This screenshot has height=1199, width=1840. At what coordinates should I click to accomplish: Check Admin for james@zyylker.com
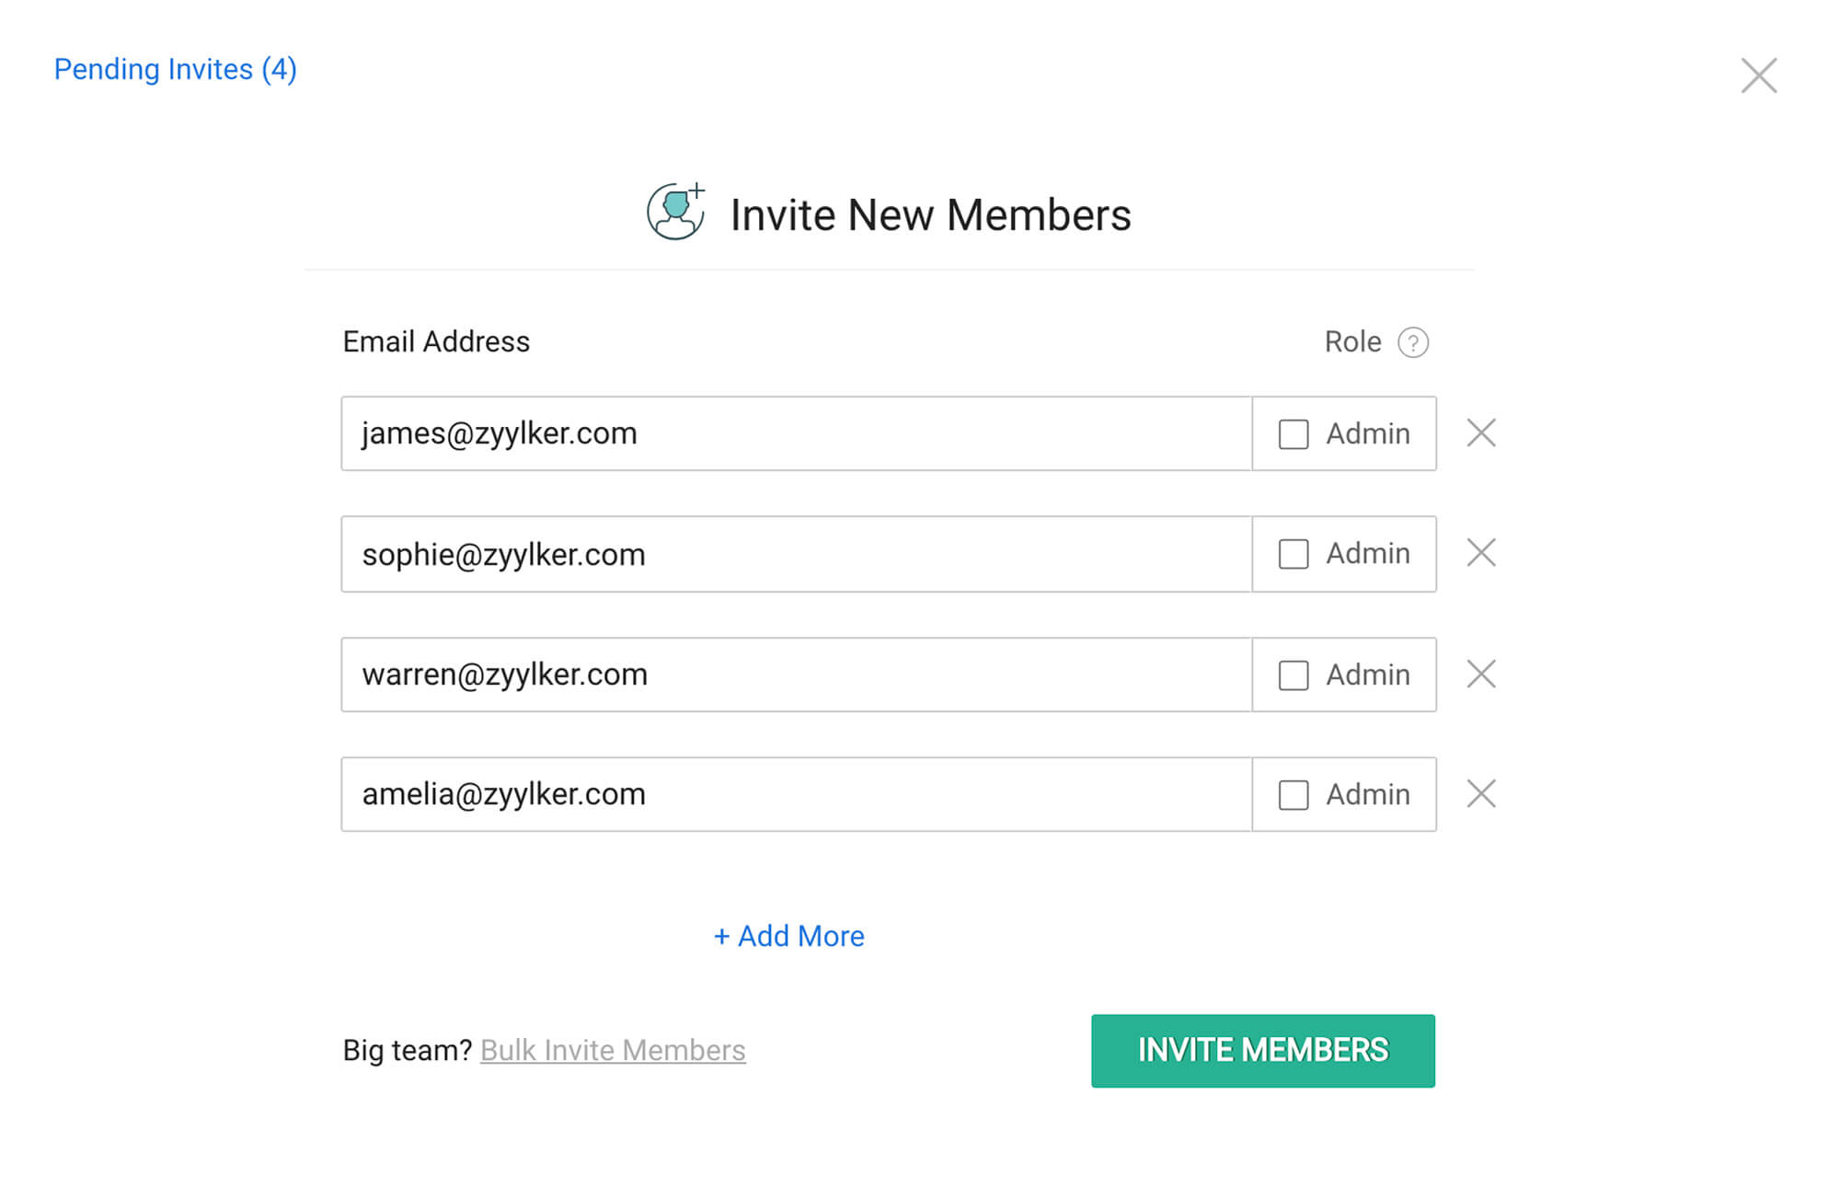click(1293, 434)
